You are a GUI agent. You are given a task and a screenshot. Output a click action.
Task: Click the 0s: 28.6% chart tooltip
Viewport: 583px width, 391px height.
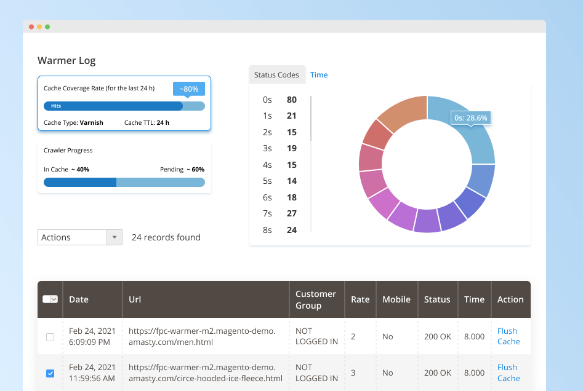[x=471, y=117]
